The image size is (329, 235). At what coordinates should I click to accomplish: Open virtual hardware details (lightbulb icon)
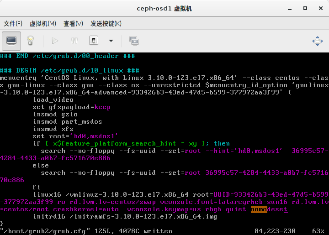pos(30,41)
